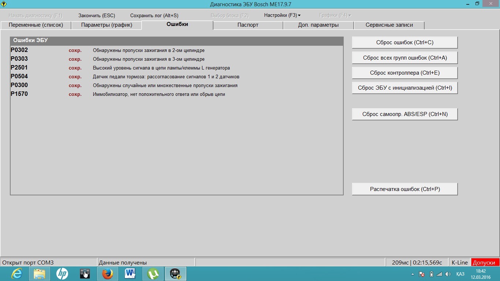The width and height of the screenshot is (500, 281).
Task: Click Распечатка ошибок (Ctrl+P) button
Action: coord(405,189)
